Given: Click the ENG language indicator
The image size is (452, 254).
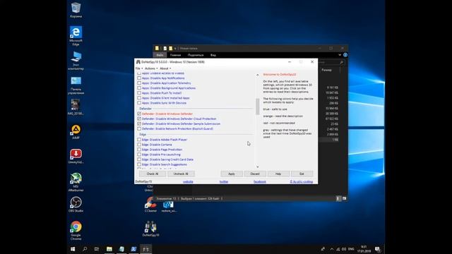Looking at the screenshot, I should coord(351,249).
